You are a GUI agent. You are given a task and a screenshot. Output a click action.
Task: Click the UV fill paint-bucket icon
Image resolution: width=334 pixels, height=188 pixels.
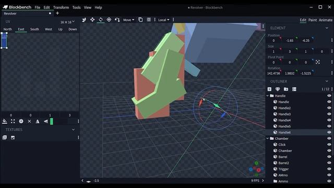click(x=5, y=121)
